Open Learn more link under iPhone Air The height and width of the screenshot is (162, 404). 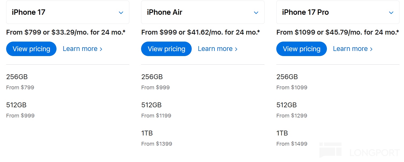click(217, 49)
